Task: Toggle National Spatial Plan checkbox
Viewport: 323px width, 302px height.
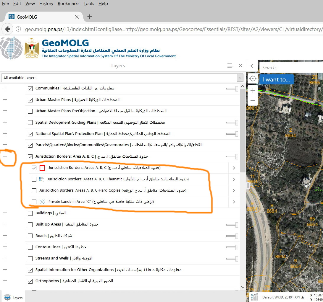Action: point(30,134)
